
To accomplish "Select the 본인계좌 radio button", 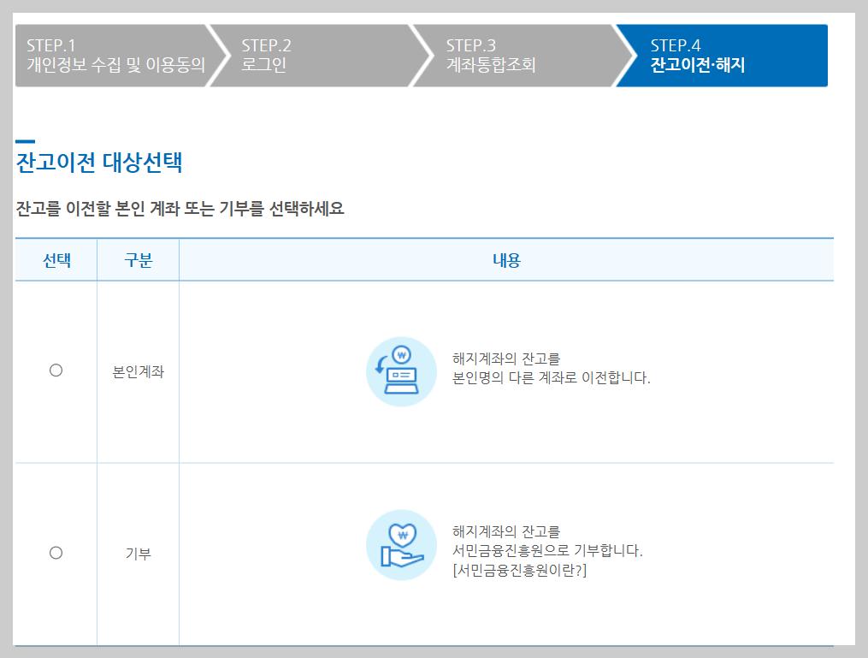I will click(x=56, y=370).
